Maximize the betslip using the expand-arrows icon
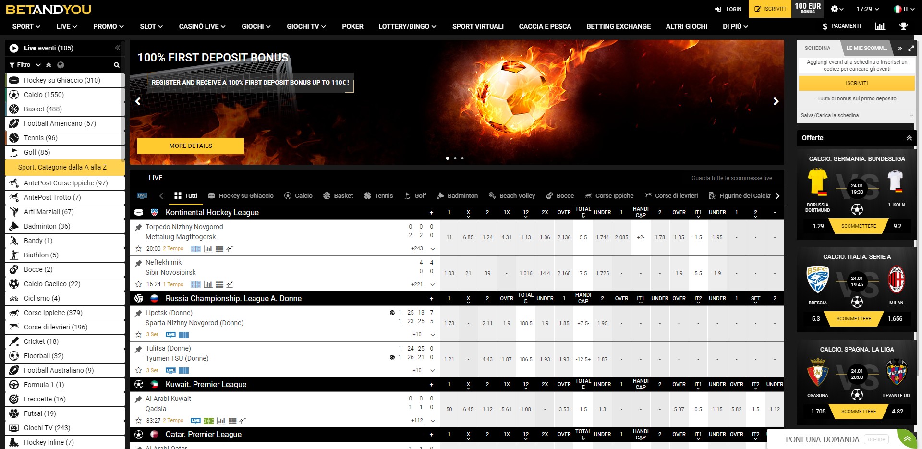The image size is (922, 449). coord(911,48)
